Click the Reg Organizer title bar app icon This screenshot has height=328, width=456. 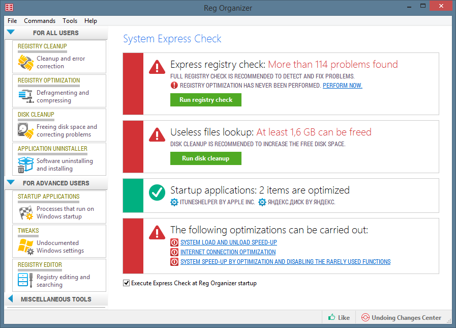pos(9,8)
